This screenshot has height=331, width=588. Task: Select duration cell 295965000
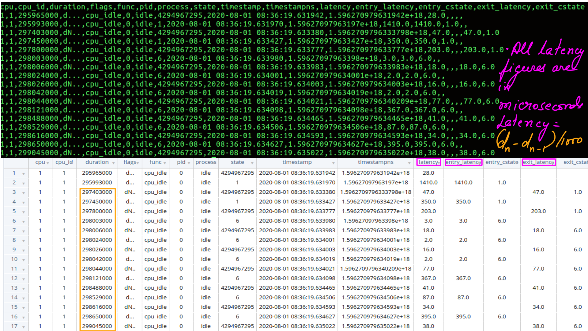97,173
